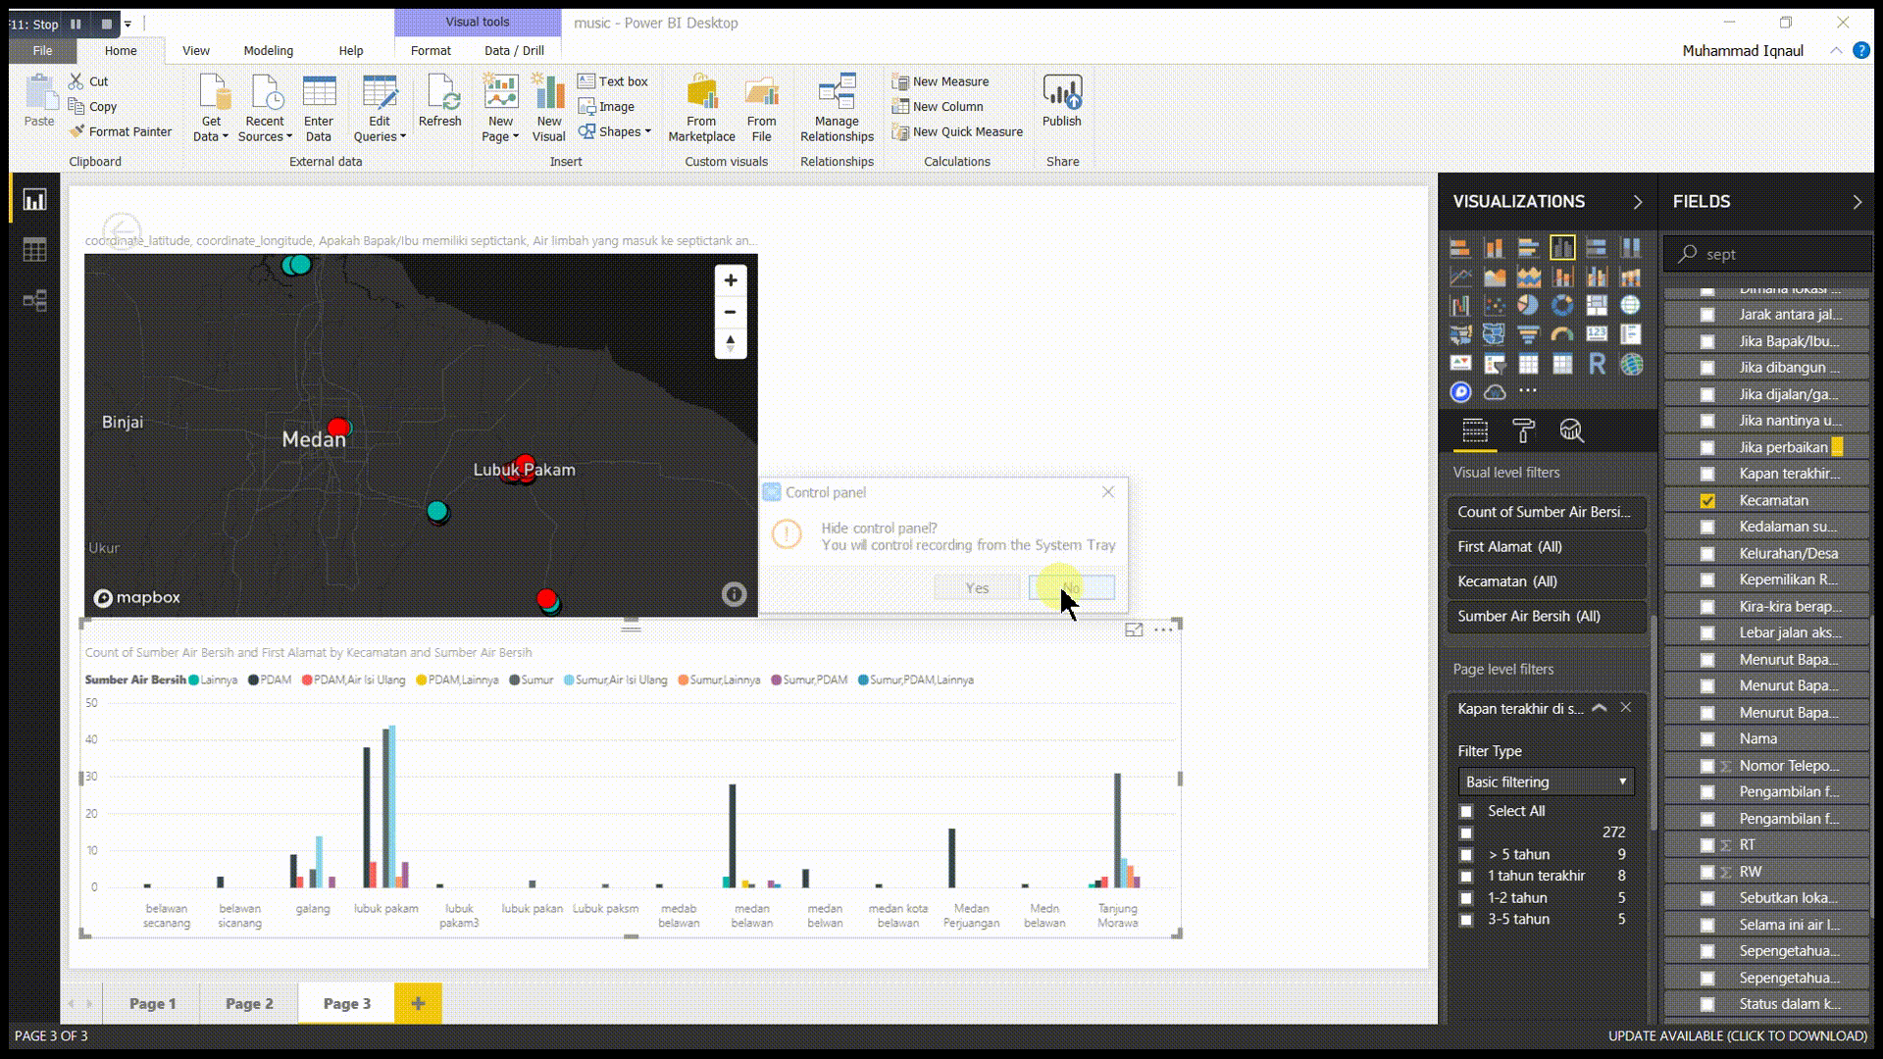Screen dimensions: 1883x1059
Task: Open the Basic filtering dropdown
Action: coord(1546,782)
